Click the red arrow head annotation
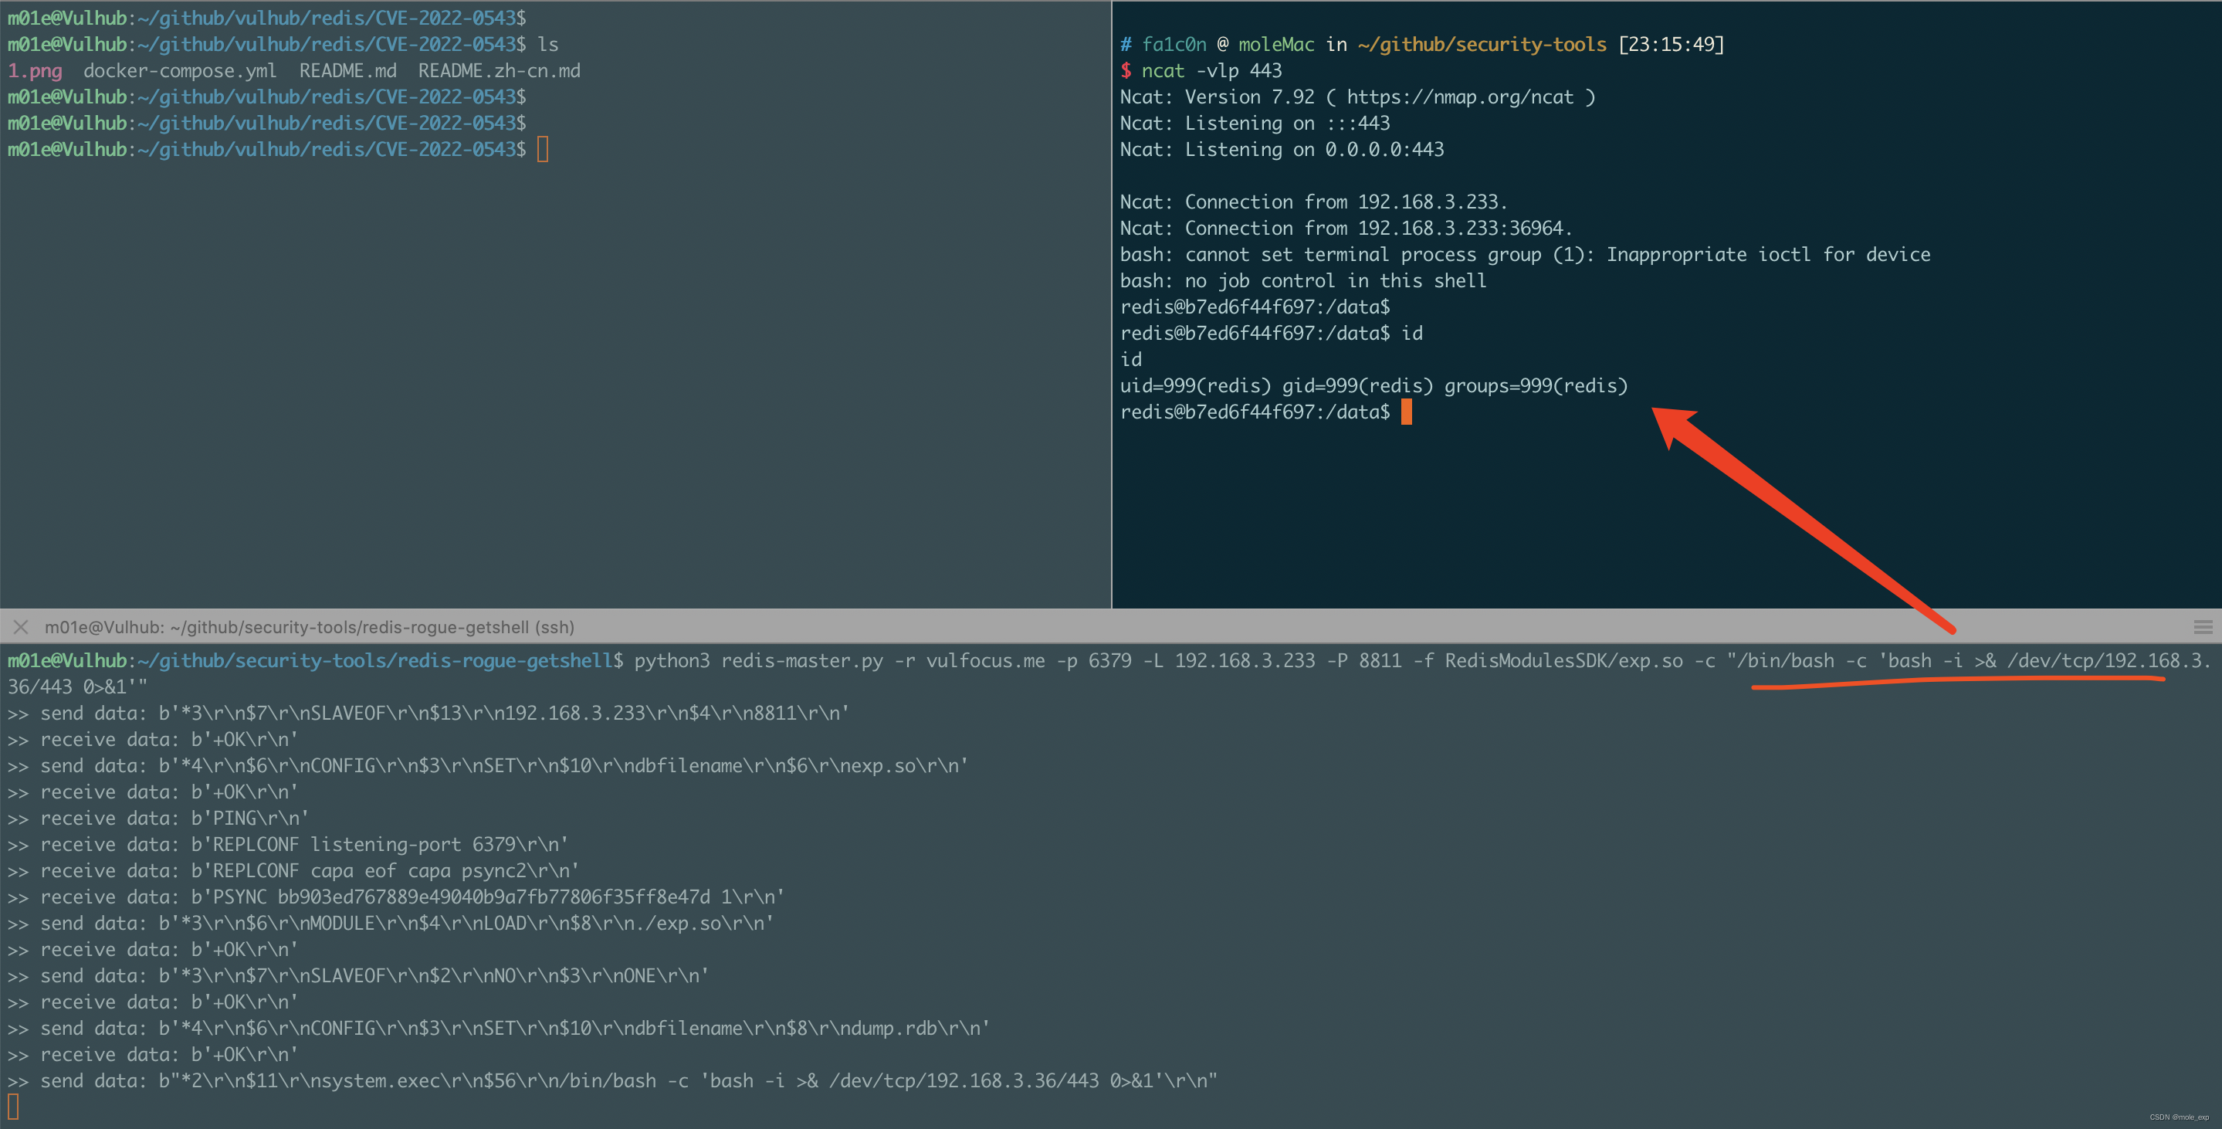This screenshot has height=1129, width=2222. point(1672,423)
